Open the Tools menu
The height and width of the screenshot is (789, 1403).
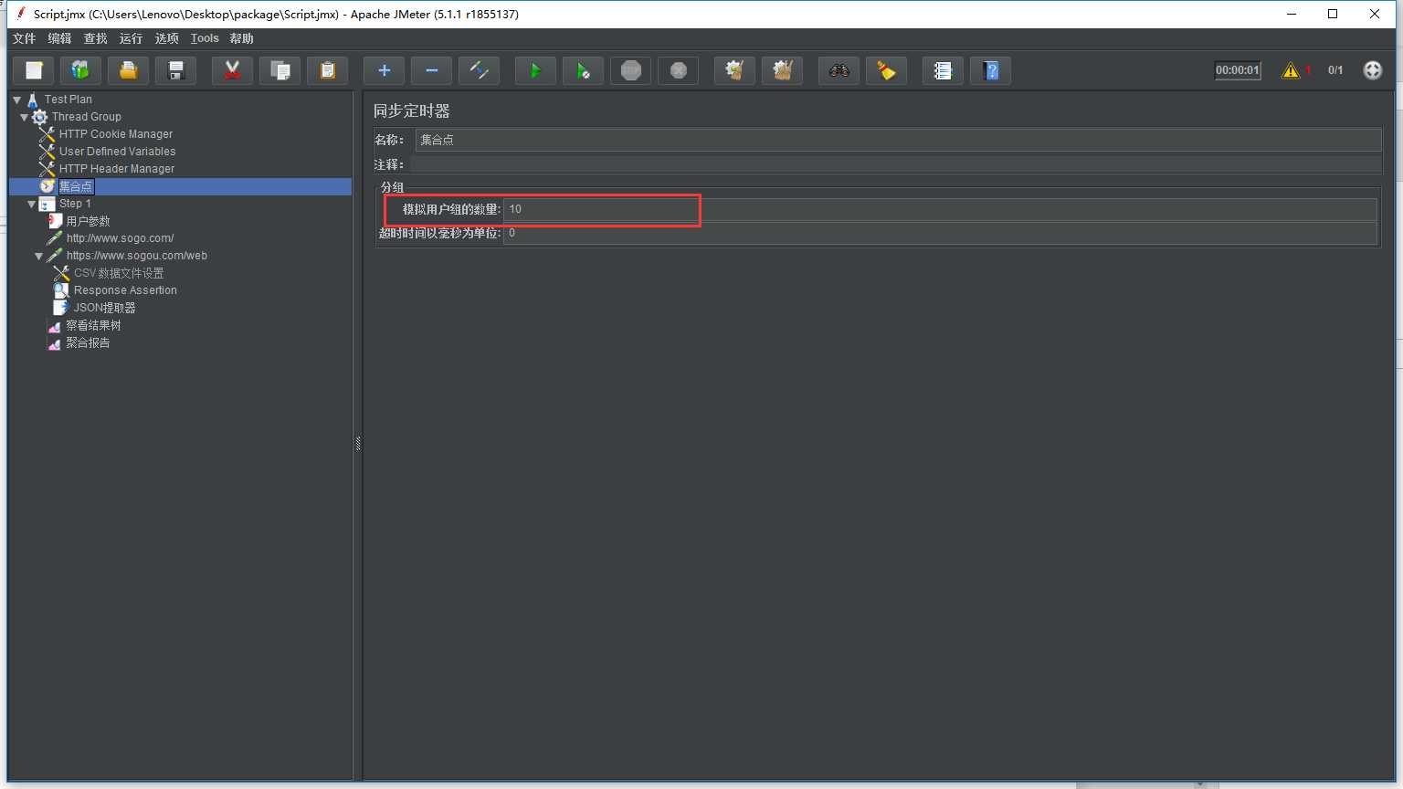tap(205, 38)
